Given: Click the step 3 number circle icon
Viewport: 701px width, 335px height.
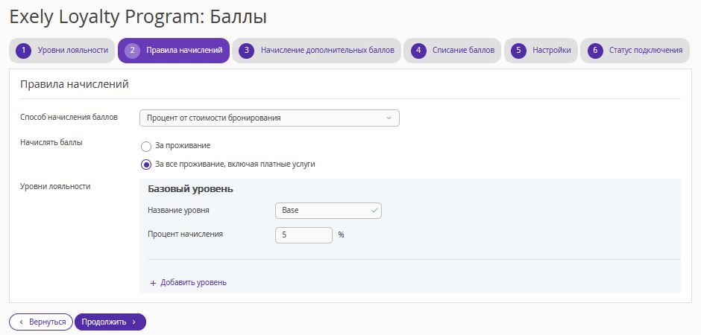Looking at the screenshot, I should point(246,51).
